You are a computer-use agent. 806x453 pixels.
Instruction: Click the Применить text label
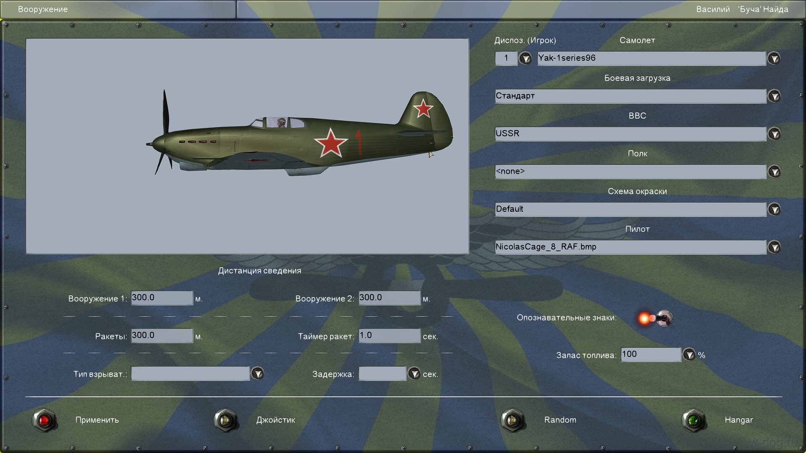(97, 420)
